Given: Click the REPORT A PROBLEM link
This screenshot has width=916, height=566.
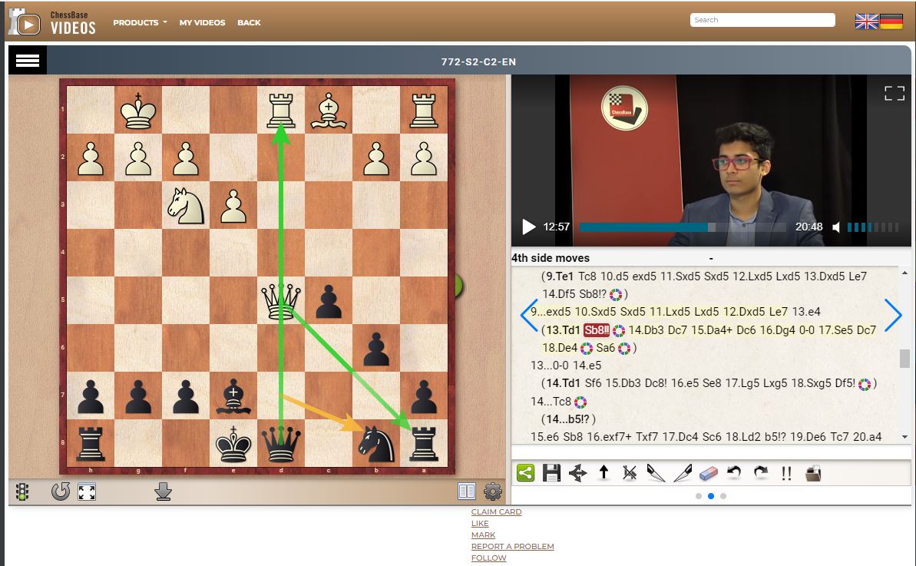Looking at the screenshot, I should pos(513,546).
